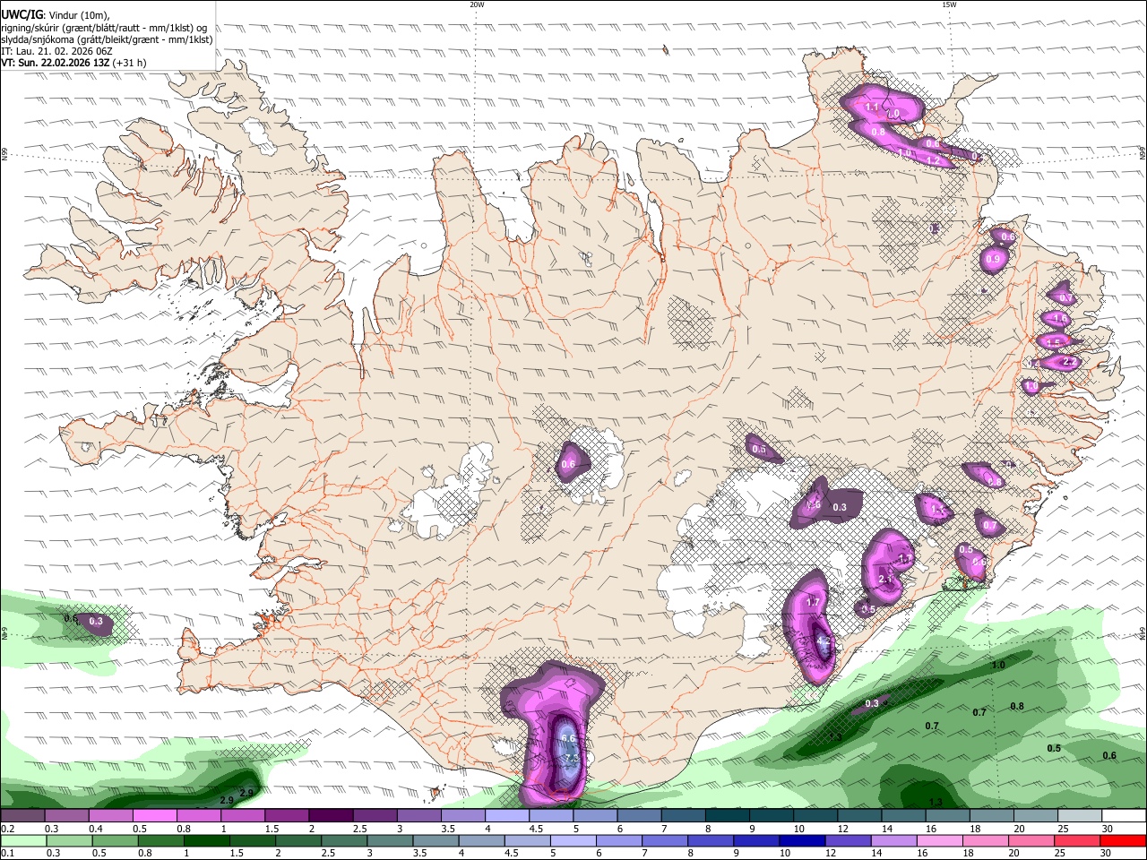1147x860 pixels.
Task: Select the 'rigning/skúrir' legend description line
Action: (x=104, y=27)
